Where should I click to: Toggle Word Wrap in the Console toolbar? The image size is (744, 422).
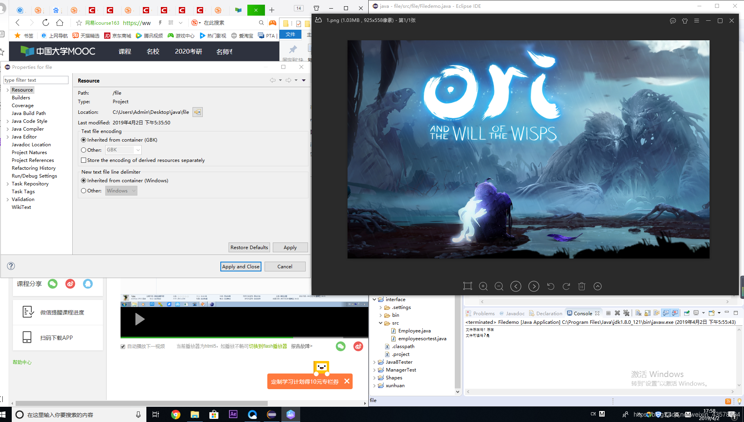[656, 313]
